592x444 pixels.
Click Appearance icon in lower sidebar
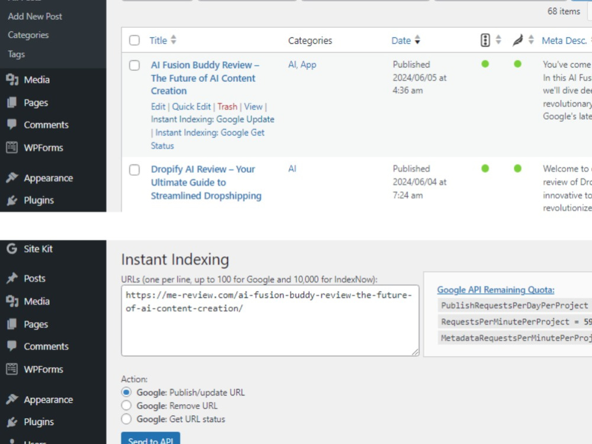point(12,399)
